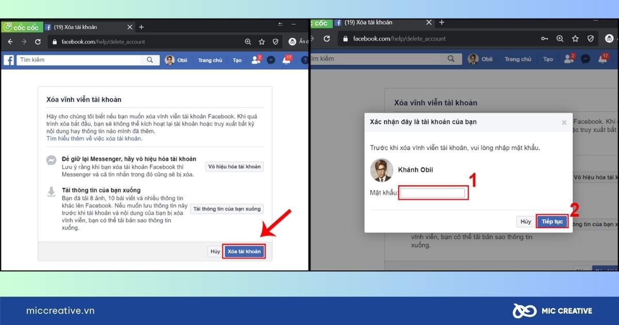Go to Trang chủ in right window
The image size is (619, 325).
518,59
